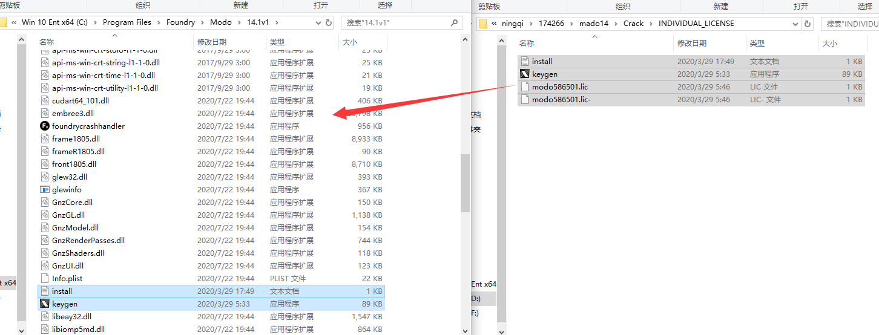Click the modo586501.lic file icon

[x=524, y=87]
